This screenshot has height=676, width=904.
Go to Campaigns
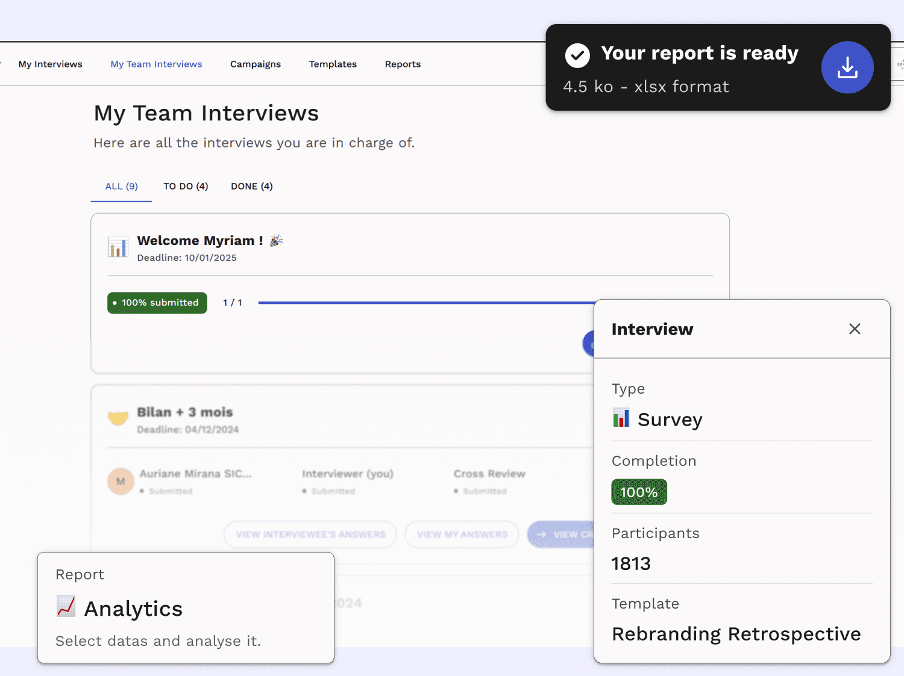256,64
